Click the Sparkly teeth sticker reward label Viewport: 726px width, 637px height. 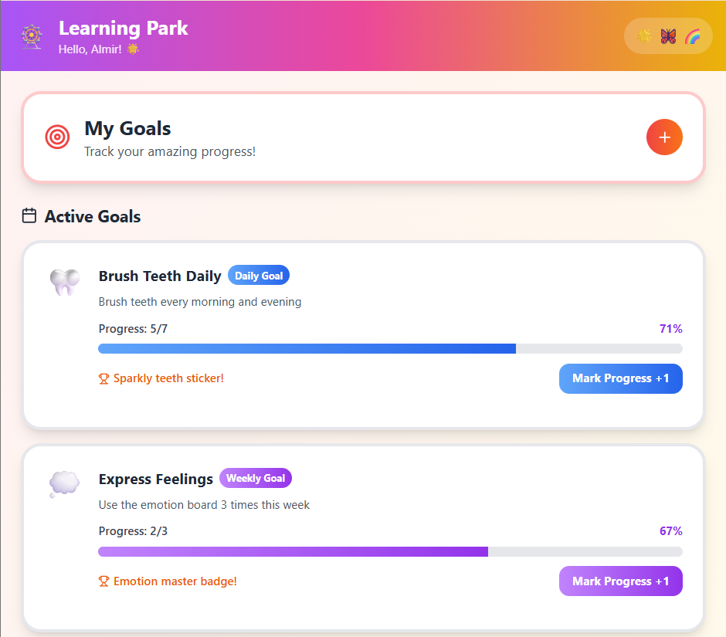(x=168, y=378)
